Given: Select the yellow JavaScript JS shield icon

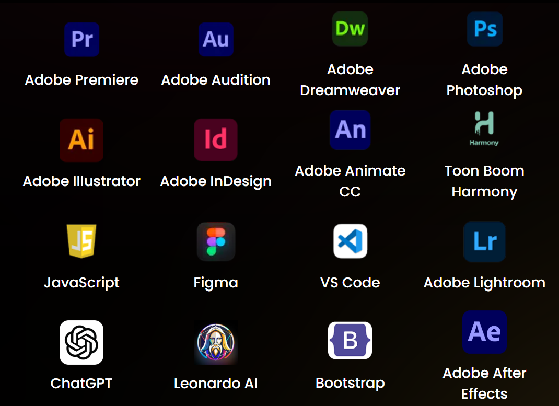Looking at the screenshot, I should (81, 241).
